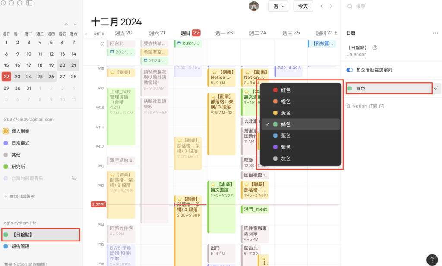Expand the 綠色 color dropdown
Screen dimensions: 442x266
[435, 88]
